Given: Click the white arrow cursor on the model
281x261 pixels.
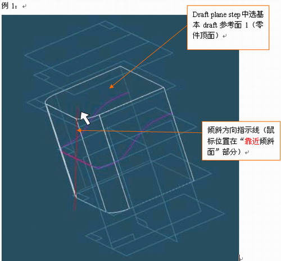Looking at the screenshot, I should click(x=85, y=118).
